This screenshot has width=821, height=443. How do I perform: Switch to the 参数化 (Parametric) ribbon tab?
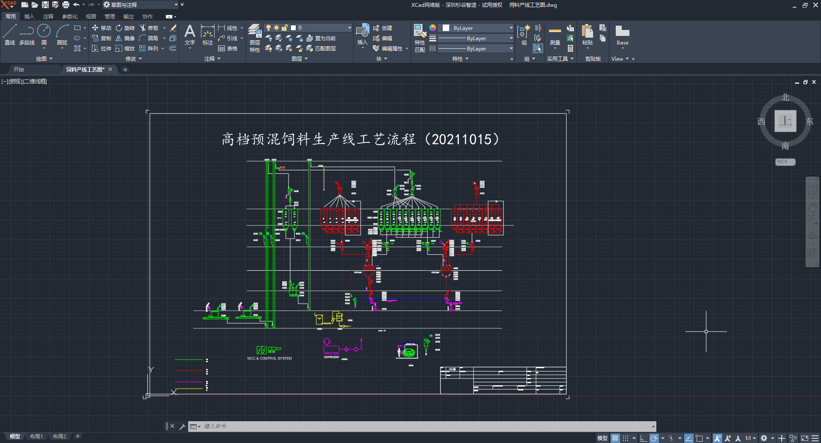coord(70,16)
